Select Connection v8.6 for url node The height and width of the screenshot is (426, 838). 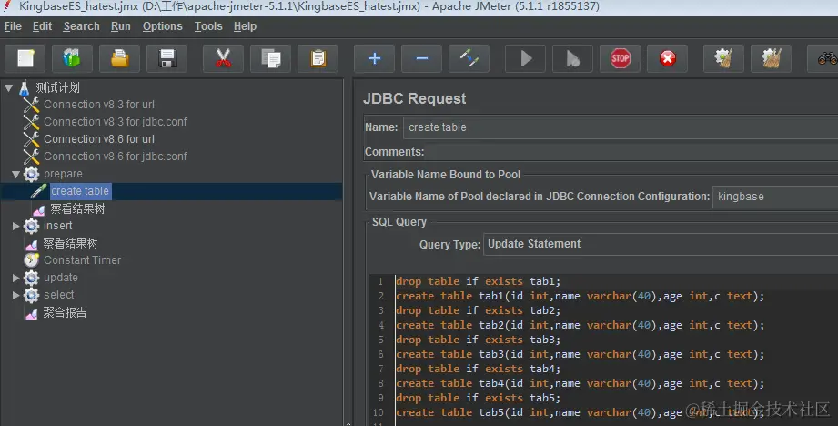[99, 139]
